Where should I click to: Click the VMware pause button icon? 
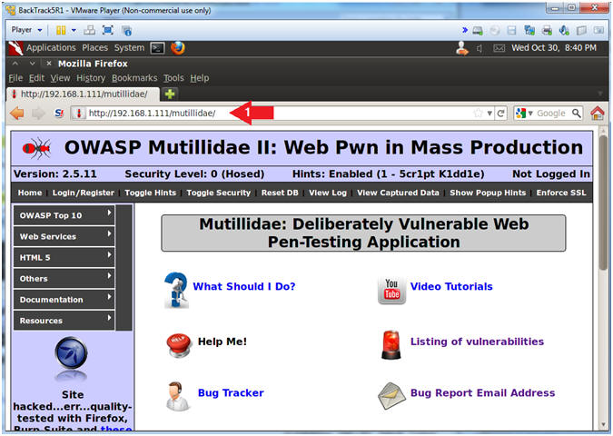click(x=61, y=30)
